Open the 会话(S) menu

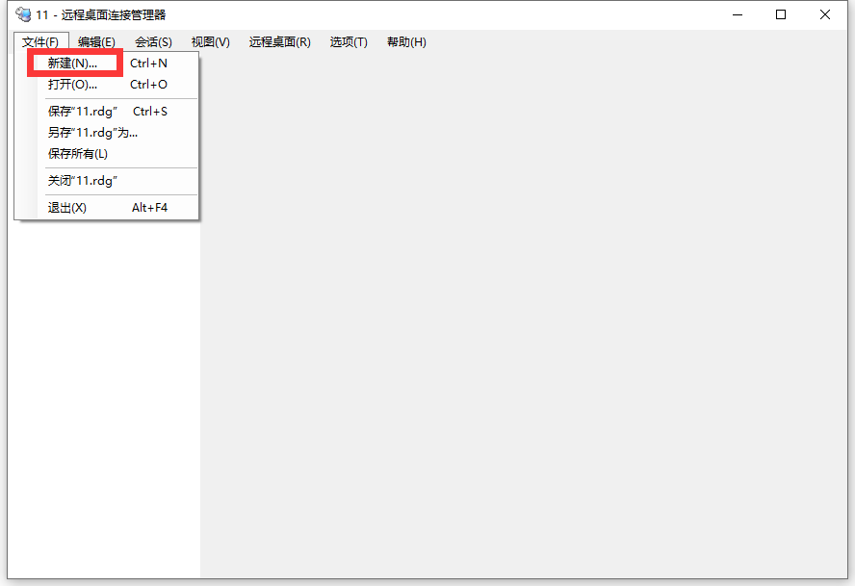(153, 41)
